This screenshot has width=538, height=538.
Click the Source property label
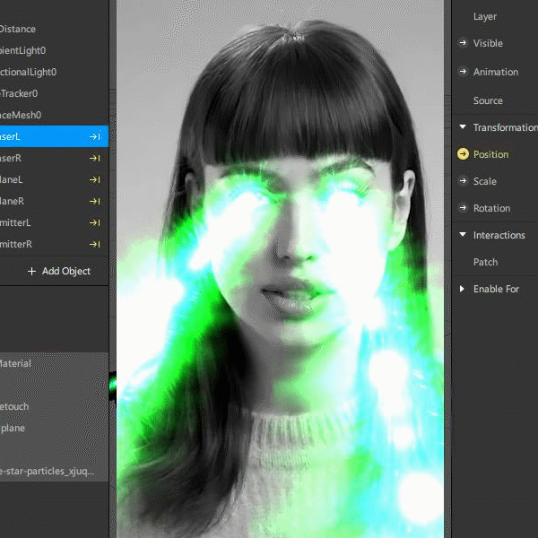[x=488, y=100]
